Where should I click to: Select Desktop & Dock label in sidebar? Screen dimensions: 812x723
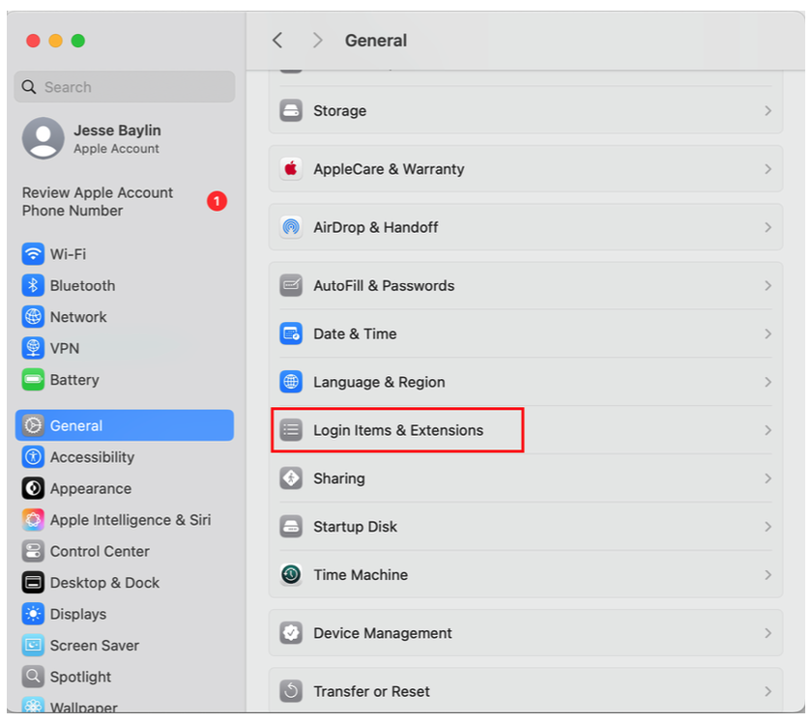click(x=104, y=583)
